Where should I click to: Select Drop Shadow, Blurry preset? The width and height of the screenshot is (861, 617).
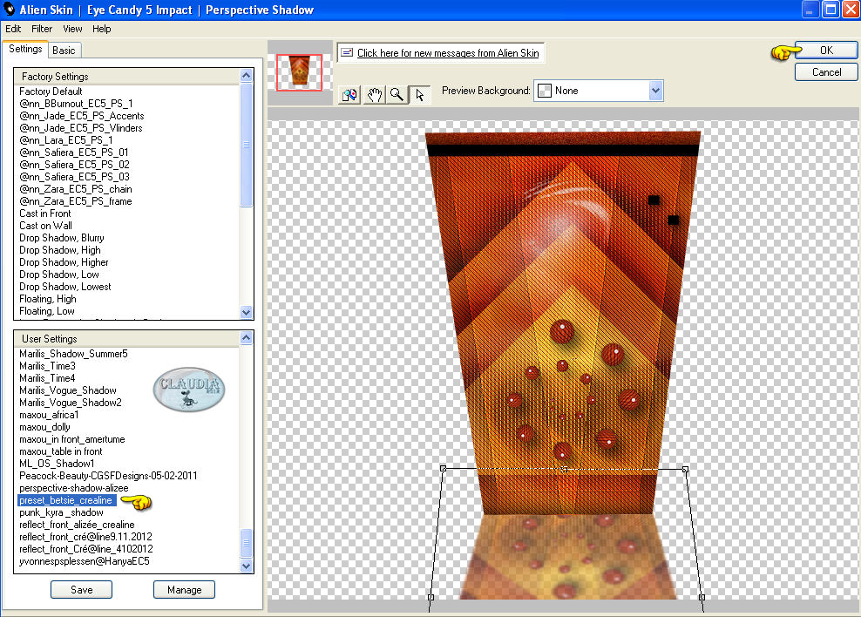pos(62,238)
